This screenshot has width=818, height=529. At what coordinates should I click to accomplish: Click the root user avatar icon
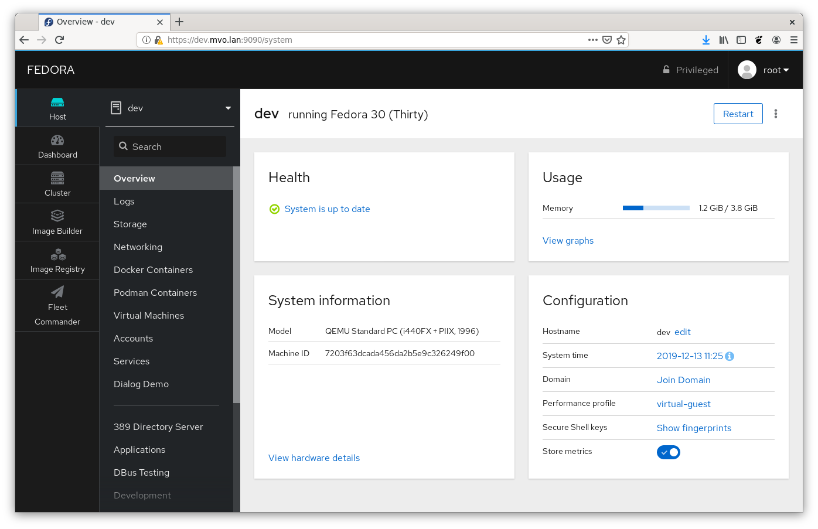(747, 70)
